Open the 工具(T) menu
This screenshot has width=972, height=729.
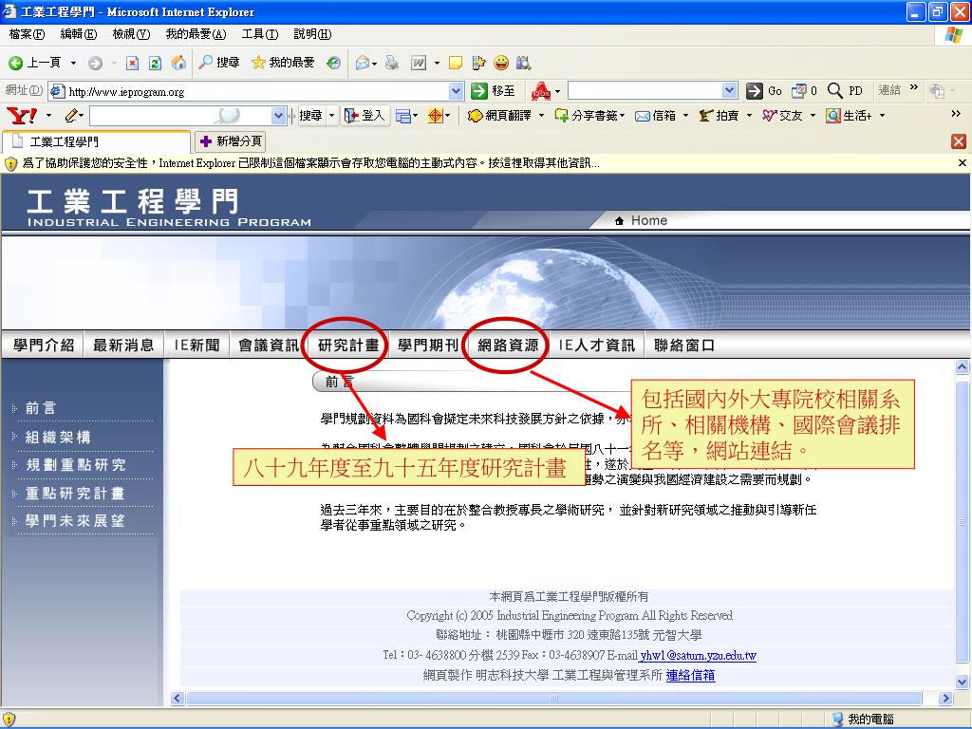click(260, 34)
